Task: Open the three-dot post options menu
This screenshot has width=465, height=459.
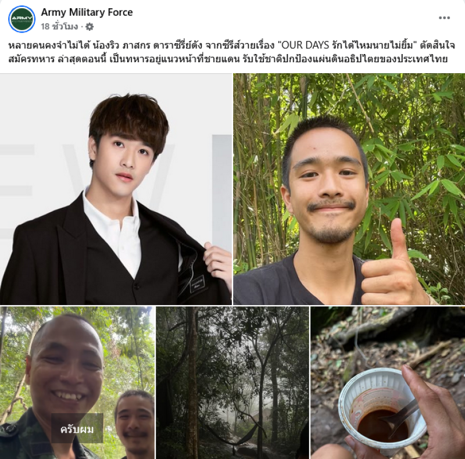Action: (x=444, y=18)
